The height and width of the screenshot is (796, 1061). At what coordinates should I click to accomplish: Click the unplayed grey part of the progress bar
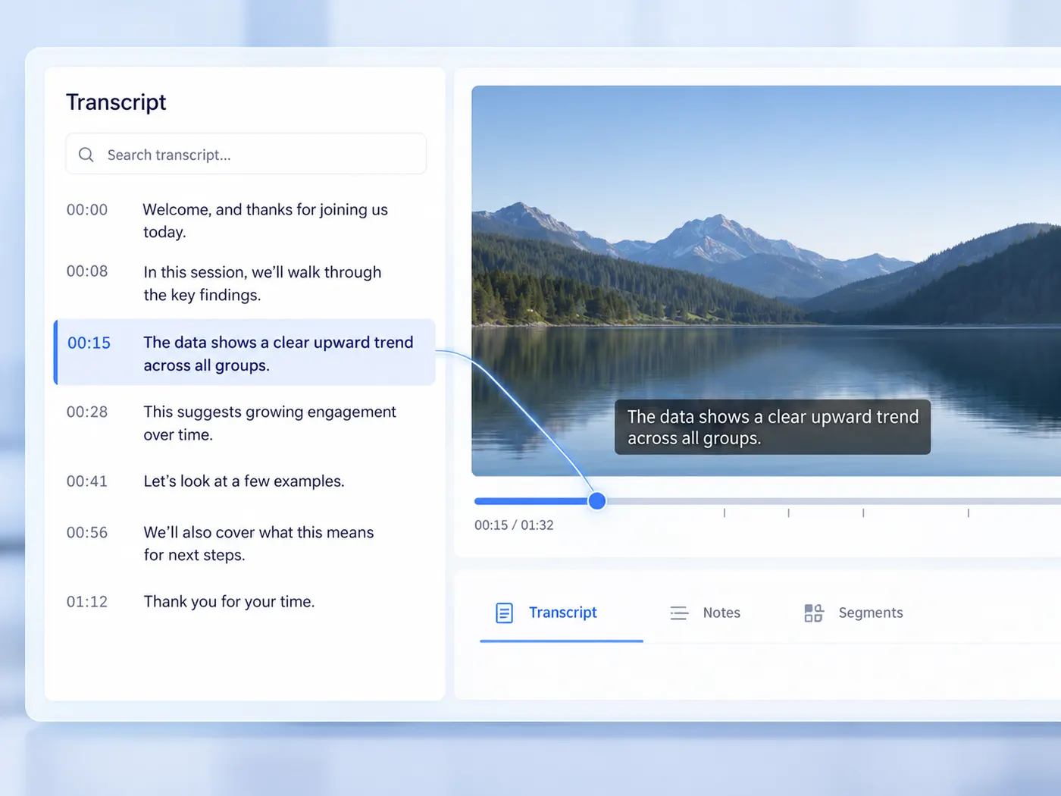coord(834,501)
